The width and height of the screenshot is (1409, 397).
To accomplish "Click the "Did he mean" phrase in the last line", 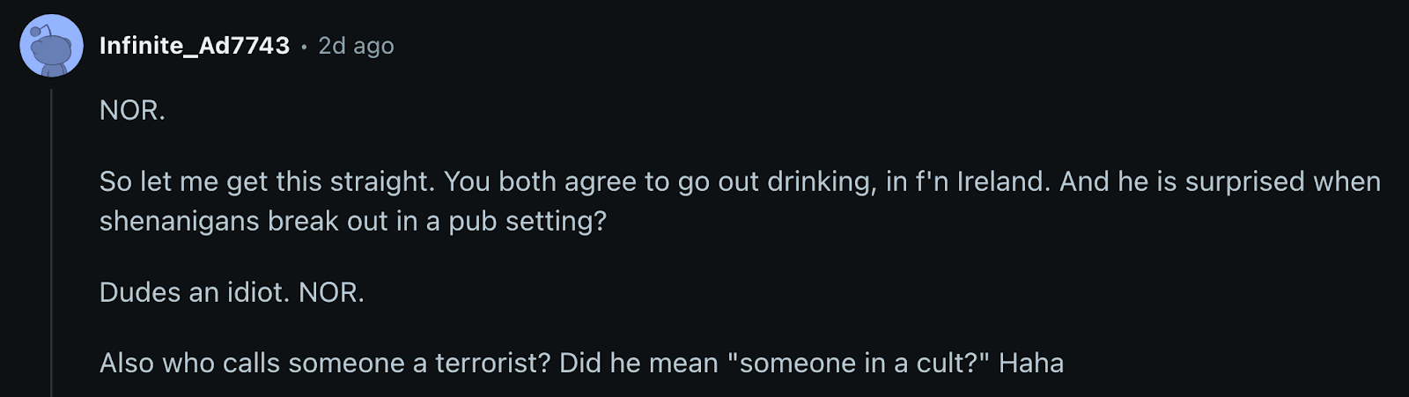I will [639, 363].
